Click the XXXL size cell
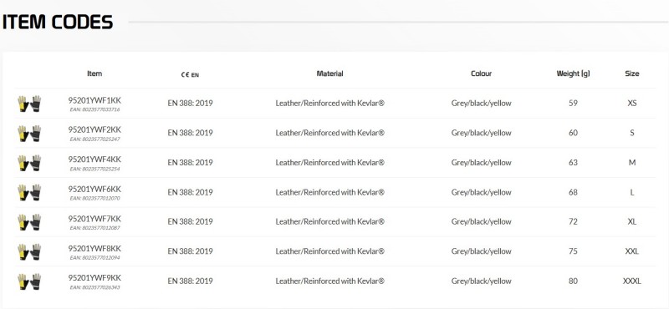Screen dimensions: 669x309 (632, 281)
